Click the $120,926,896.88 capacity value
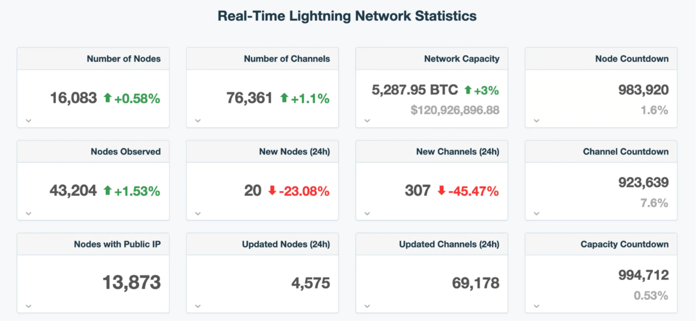The width and height of the screenshot is (696, 321). 455,110
